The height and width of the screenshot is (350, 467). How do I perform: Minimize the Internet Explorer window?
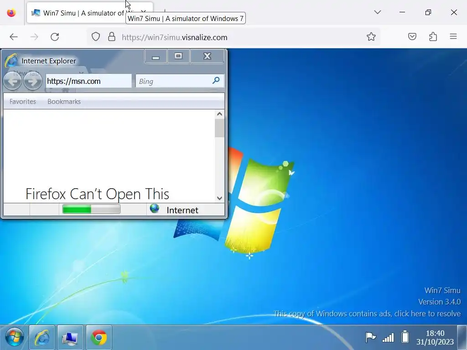156,56
